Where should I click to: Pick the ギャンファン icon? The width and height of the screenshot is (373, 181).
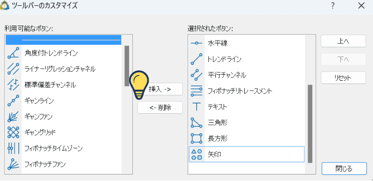pos(14,117)
